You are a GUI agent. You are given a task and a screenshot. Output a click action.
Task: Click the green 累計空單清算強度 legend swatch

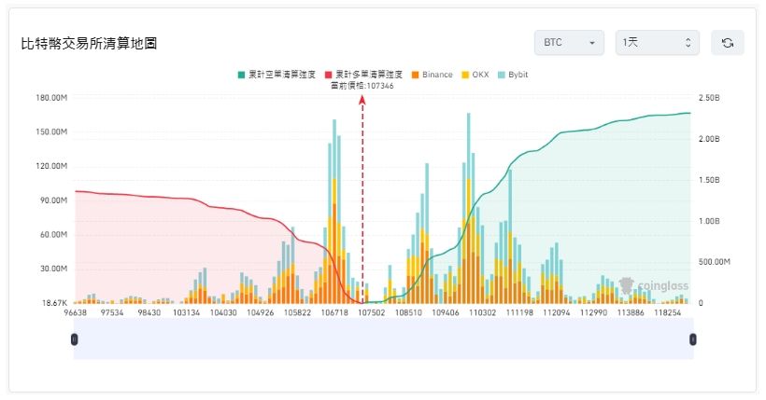[241, 75]
